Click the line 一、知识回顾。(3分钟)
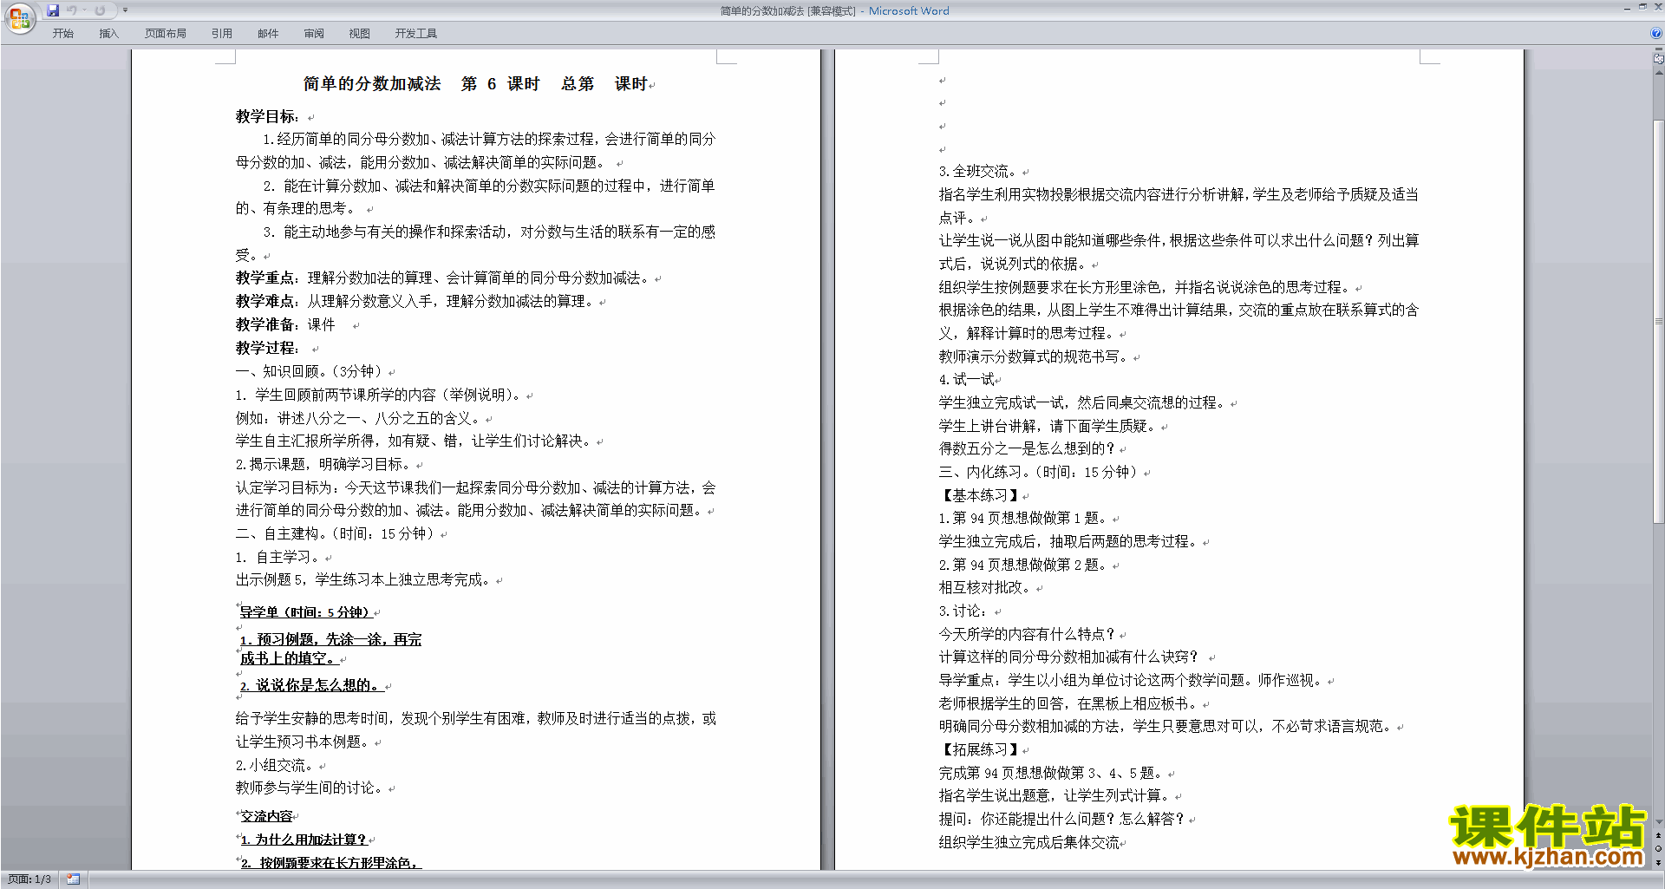 310,371
